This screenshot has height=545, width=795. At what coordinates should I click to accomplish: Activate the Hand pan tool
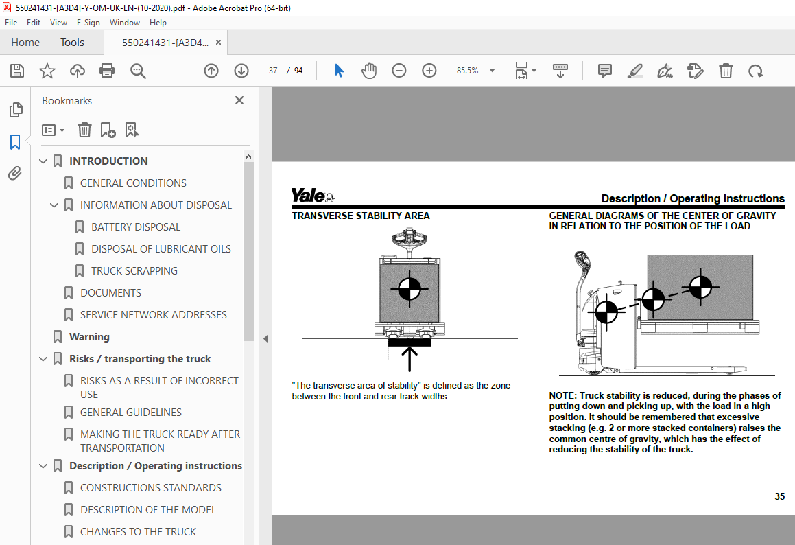(x=369, y=71)
